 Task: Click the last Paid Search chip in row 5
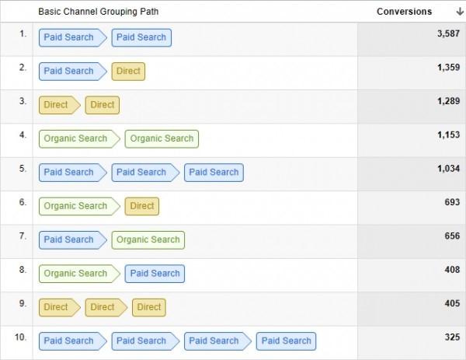click(214, 173)
